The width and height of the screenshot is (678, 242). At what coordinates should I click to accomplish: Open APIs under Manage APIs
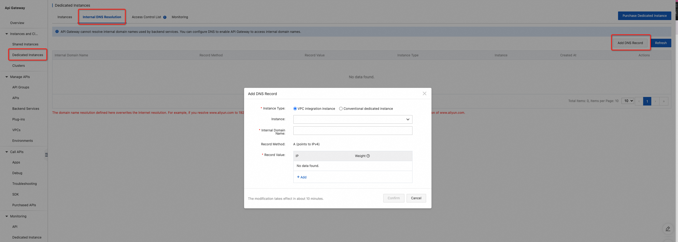tap(16, 98)
